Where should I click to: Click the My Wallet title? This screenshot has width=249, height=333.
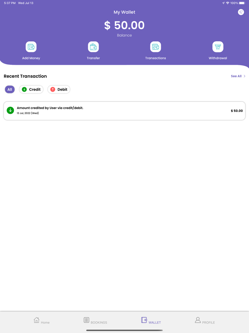pos(124,12)
